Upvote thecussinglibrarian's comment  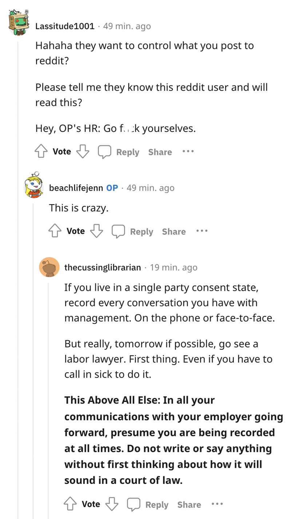70,504
